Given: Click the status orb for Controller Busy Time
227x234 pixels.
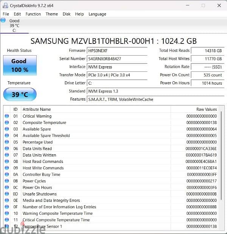Looking at the screenshot, I should click(7, 174).
